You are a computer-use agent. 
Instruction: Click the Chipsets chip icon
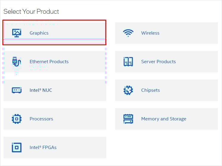tap(128, 90)
